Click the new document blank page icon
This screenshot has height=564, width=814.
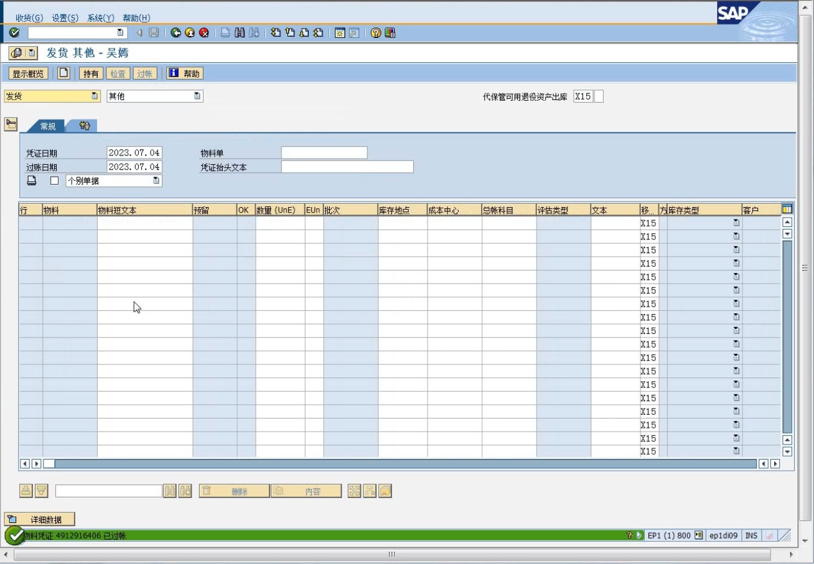tap(63, 73)
